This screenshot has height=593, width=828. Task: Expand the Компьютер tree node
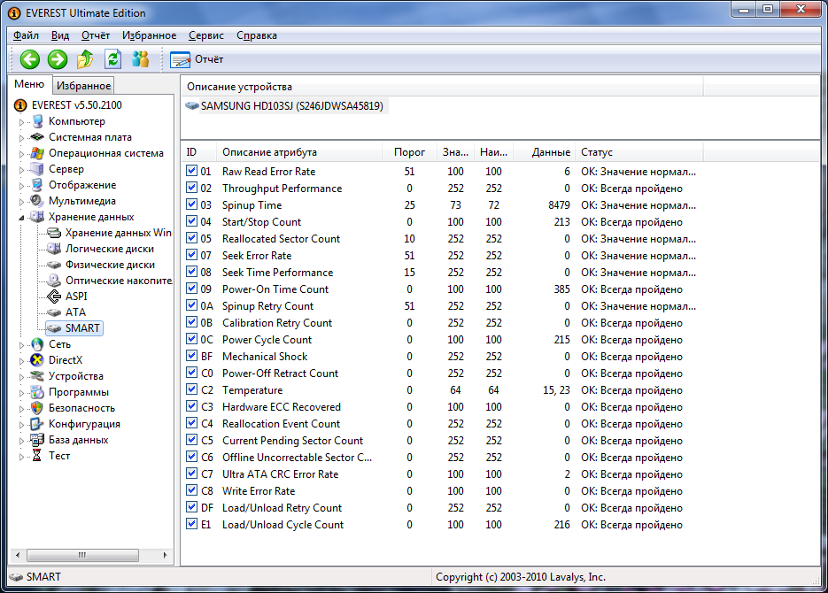tap(21, 122)
